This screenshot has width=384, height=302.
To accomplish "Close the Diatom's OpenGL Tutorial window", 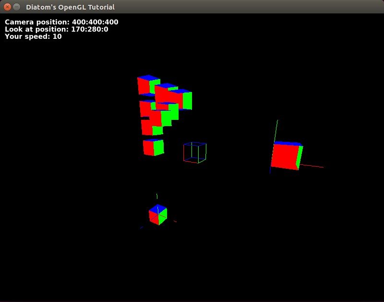I will (7, 7).
